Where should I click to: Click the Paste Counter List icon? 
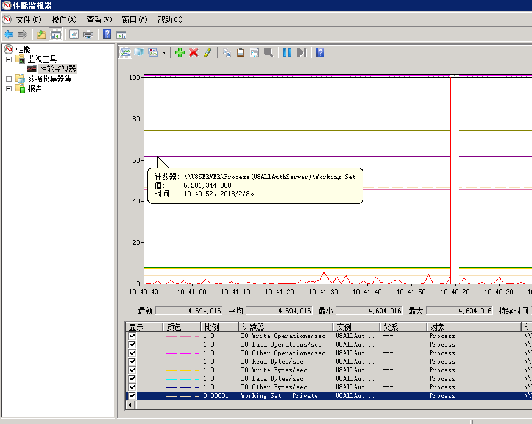(241, 52)
